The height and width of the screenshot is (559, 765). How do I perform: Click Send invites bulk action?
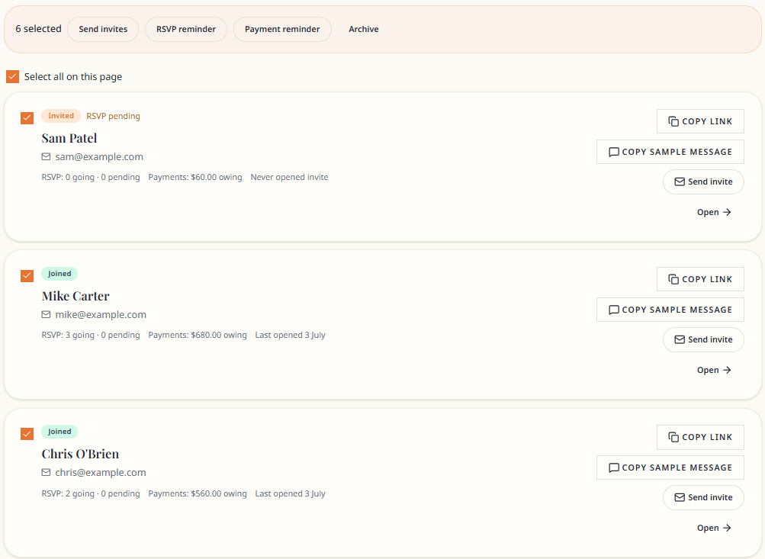(103, 29)
